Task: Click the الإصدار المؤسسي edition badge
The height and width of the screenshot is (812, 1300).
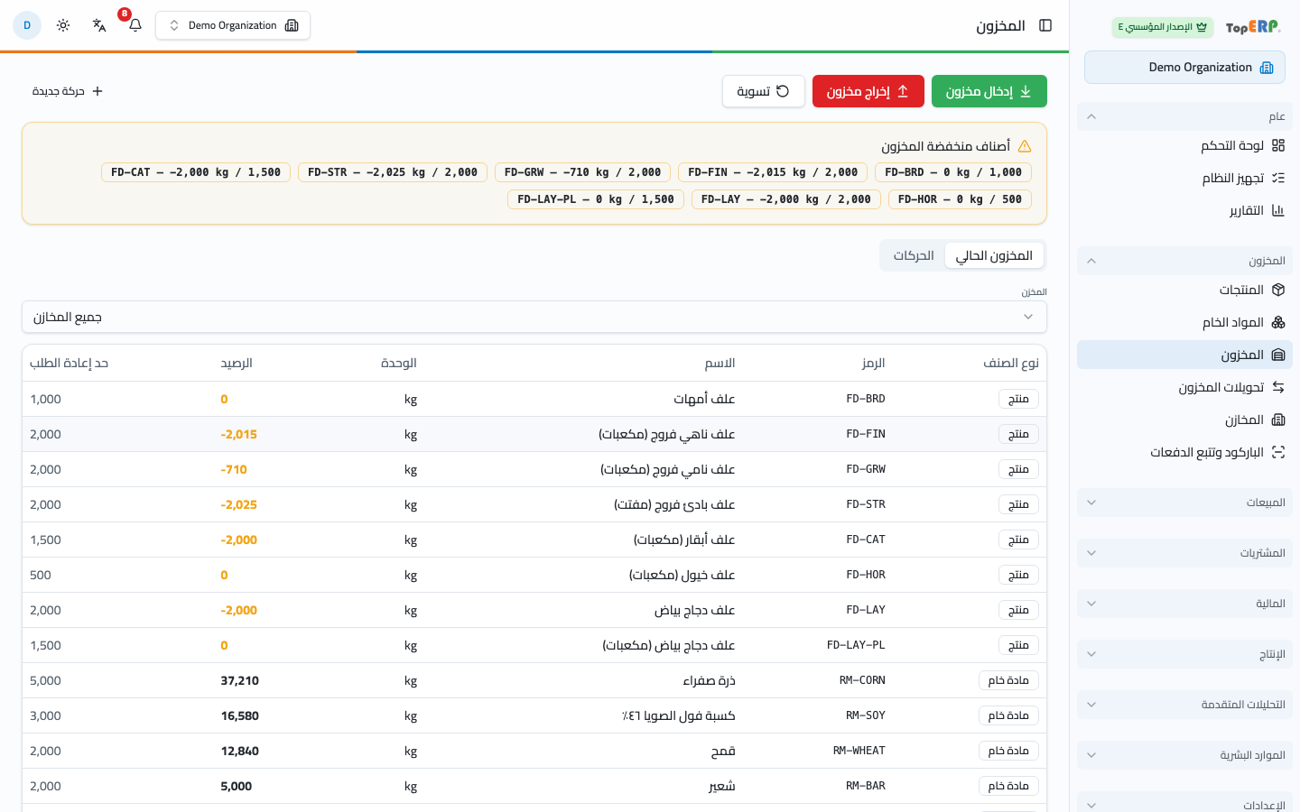Action: (1163, 27)
